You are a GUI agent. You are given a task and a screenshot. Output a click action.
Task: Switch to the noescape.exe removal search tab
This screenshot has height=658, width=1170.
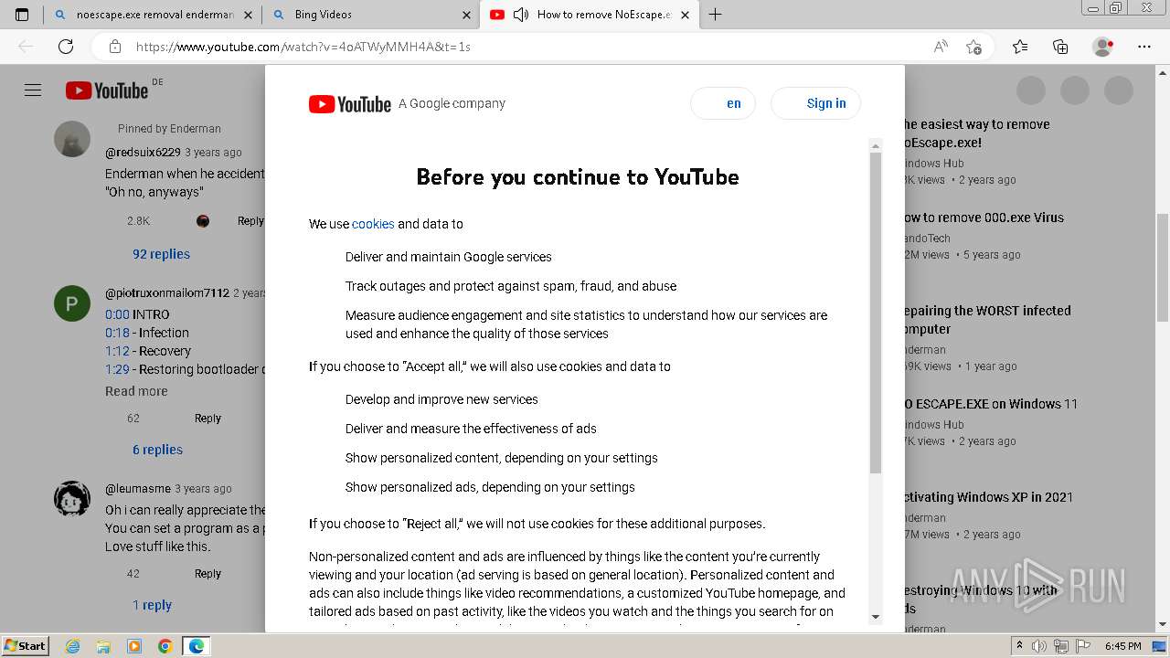click(153, 15)
